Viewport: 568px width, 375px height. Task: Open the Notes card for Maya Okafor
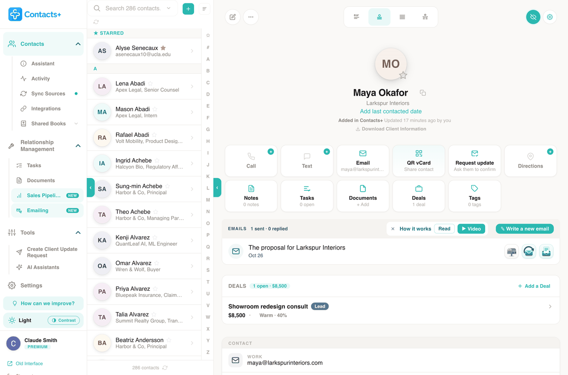coord(251,196)
